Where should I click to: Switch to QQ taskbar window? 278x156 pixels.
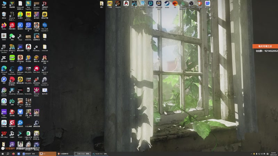click(48, 154)
